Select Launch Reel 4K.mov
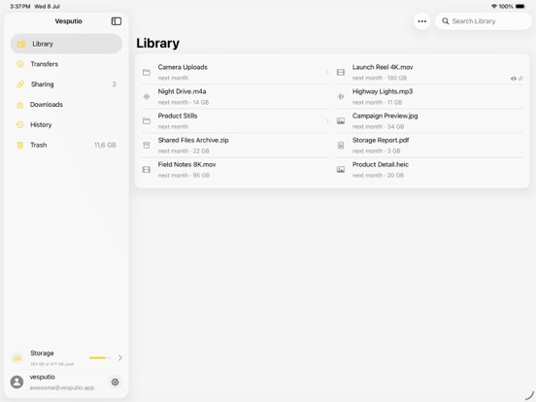536x402 pixels. (x=429, y=72)
